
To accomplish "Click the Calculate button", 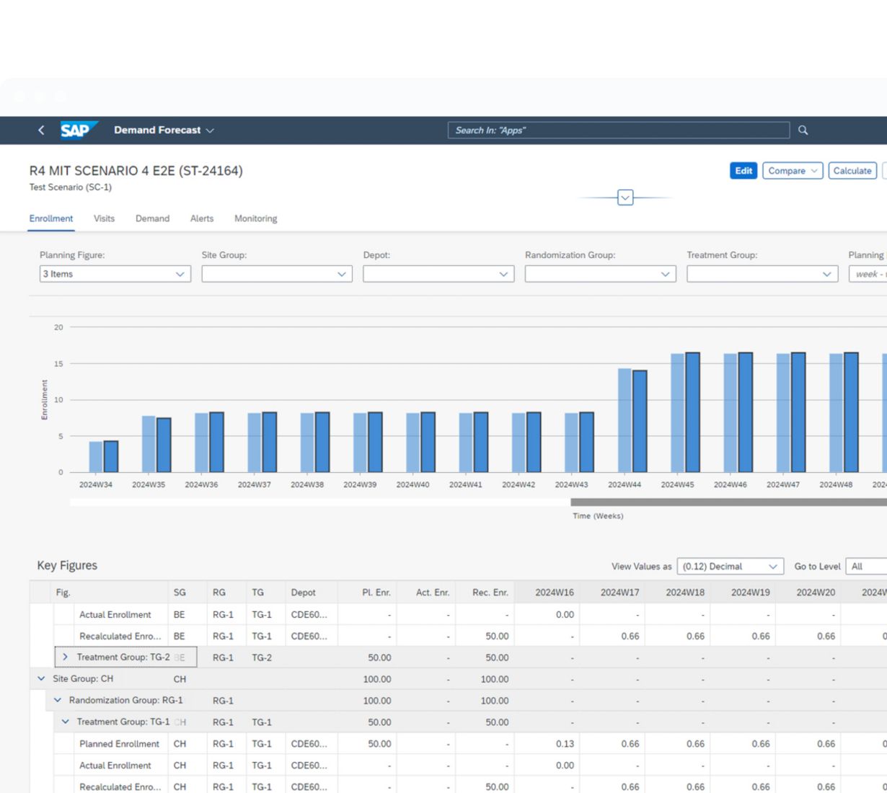I will click(852, 171).
